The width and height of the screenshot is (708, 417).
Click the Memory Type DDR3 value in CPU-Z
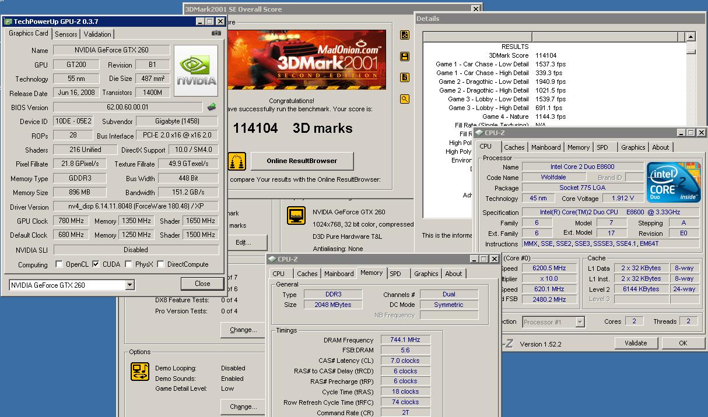(x=334, y=294)
